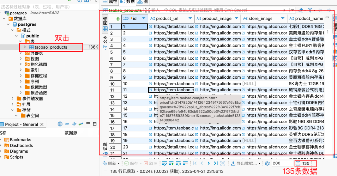Expand the taobao_products table node
Viewport: 337px width, 176px height.
[x=25, y=47]
